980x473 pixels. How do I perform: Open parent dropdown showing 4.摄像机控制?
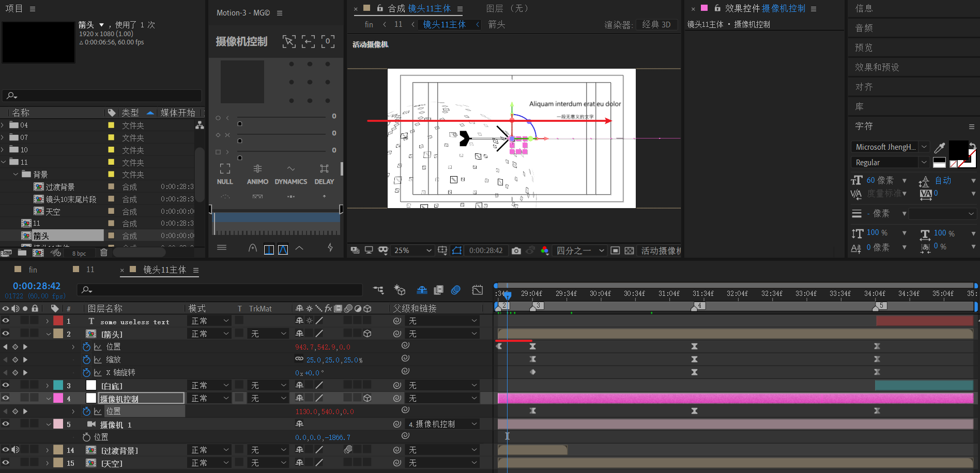442,424
